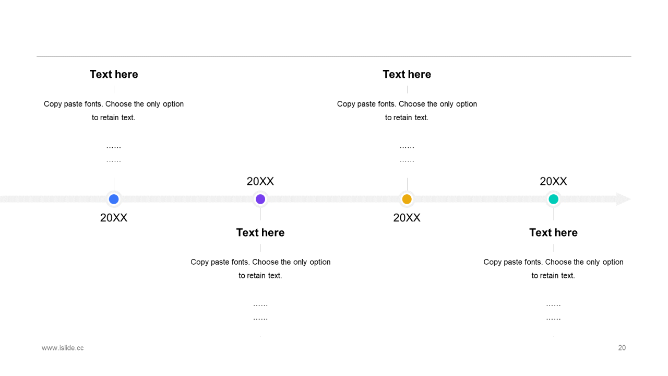The image size is (668, 376).
Task: Click the top-left 'Text here' heading
Action: 114,74
